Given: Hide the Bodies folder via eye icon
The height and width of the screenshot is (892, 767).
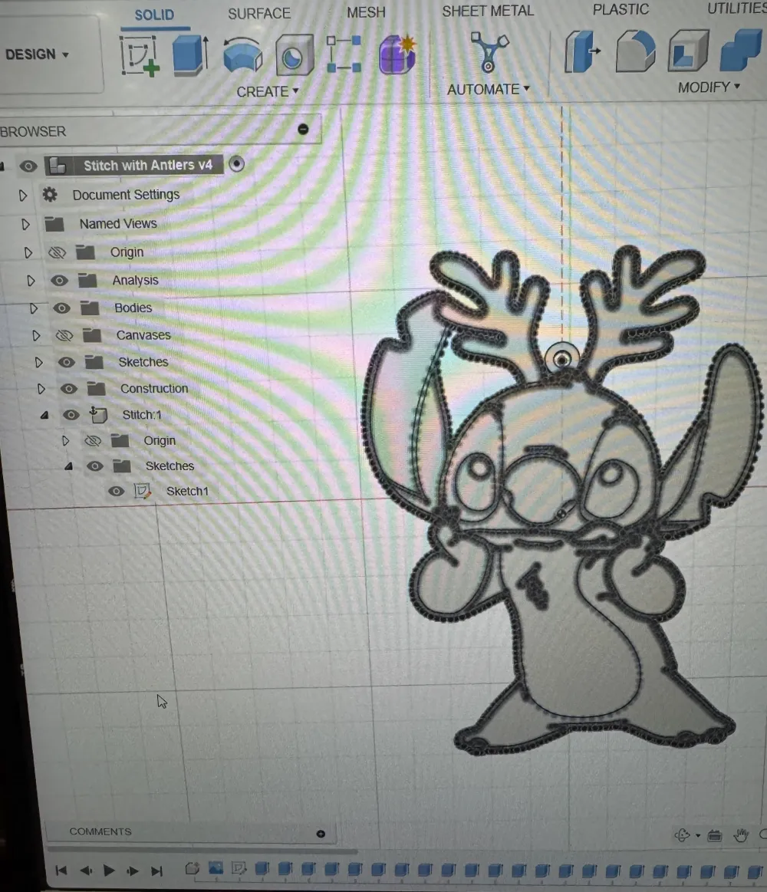Looking at the screenshot, I should tap(61, 308).
